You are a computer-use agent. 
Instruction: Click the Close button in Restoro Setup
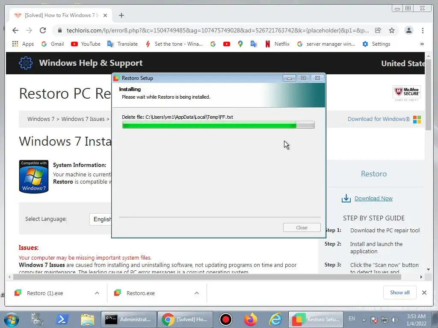tap(302, 228)
